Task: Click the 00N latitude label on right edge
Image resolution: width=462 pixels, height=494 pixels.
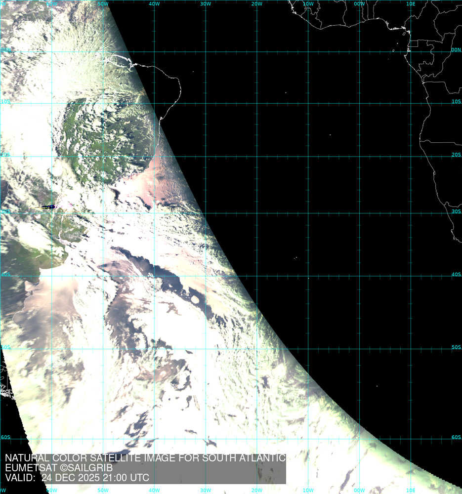Action: [x=456, y=50]
